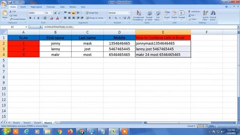Toggle Italic formatting
This screenshot has height=135, width=240.
pos(34,18)
